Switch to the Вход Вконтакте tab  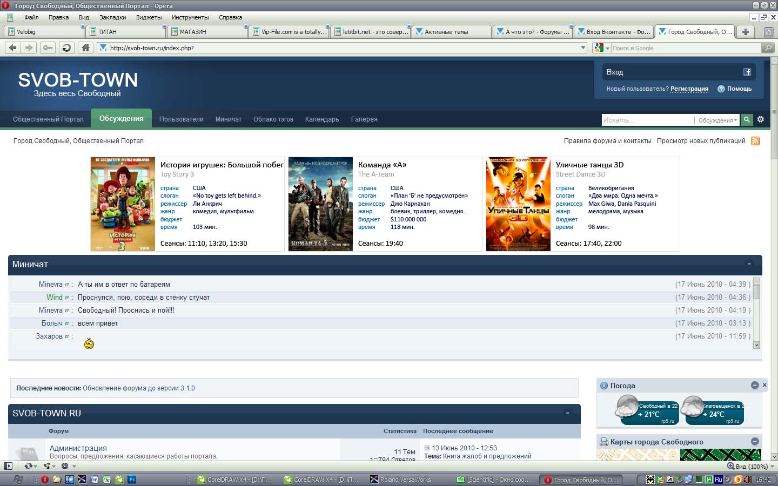pyautogui.click(x=614, y=32)
